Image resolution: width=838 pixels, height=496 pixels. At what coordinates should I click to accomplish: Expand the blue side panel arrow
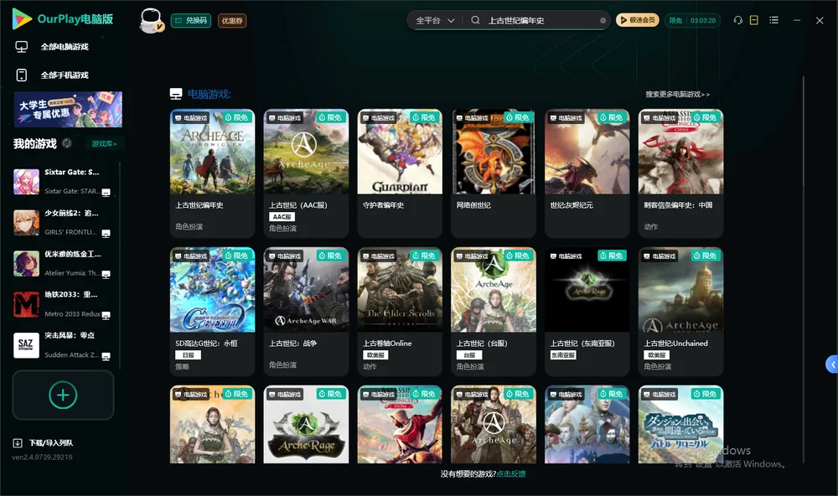tap(832, 364)
